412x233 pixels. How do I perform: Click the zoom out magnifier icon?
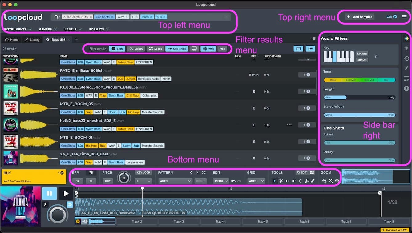coord(337,181)
